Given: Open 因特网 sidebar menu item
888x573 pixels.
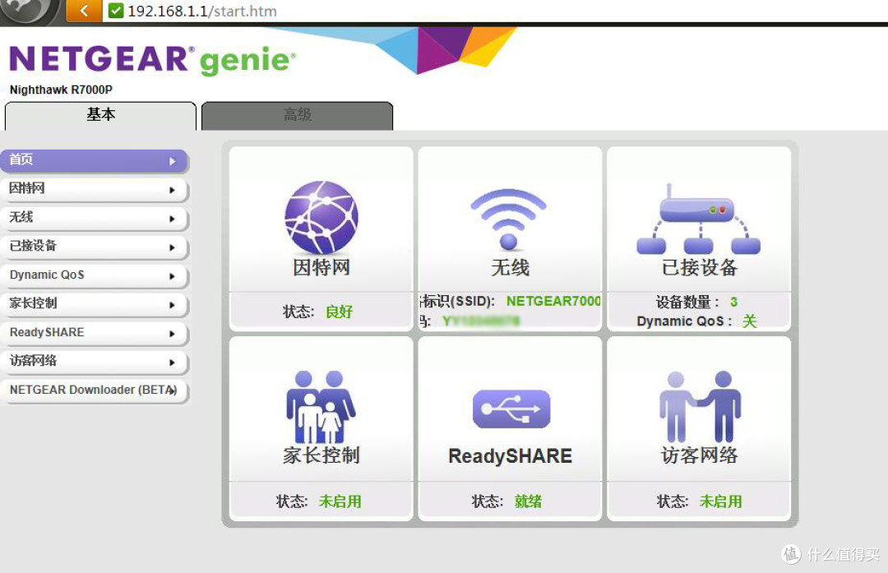Looking at the screenshot, I should [x=94, y=189].
